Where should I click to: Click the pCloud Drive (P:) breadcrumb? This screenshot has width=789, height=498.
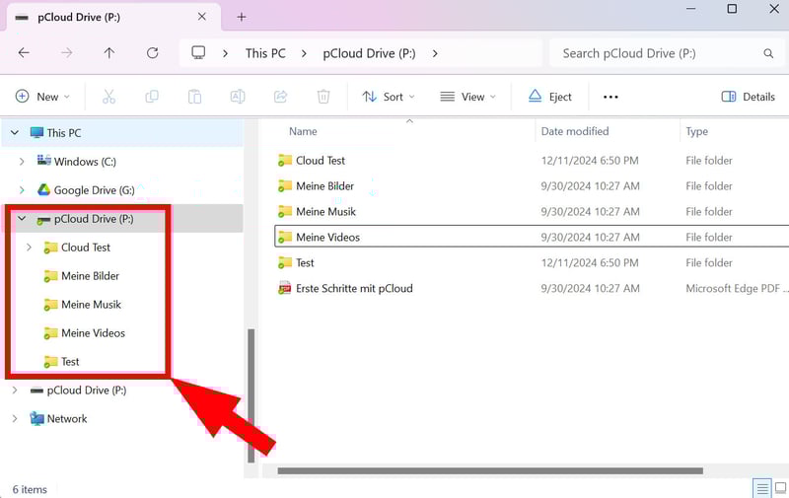tap(369, 53)
